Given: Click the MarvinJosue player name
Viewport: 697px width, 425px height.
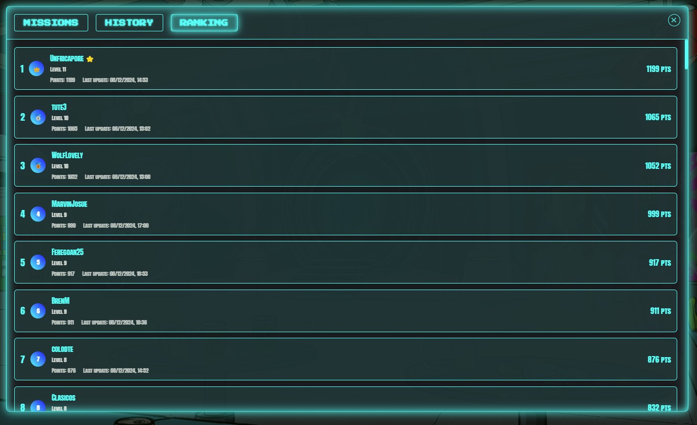Looking at the screenshot, I should (x=69, y=204).
